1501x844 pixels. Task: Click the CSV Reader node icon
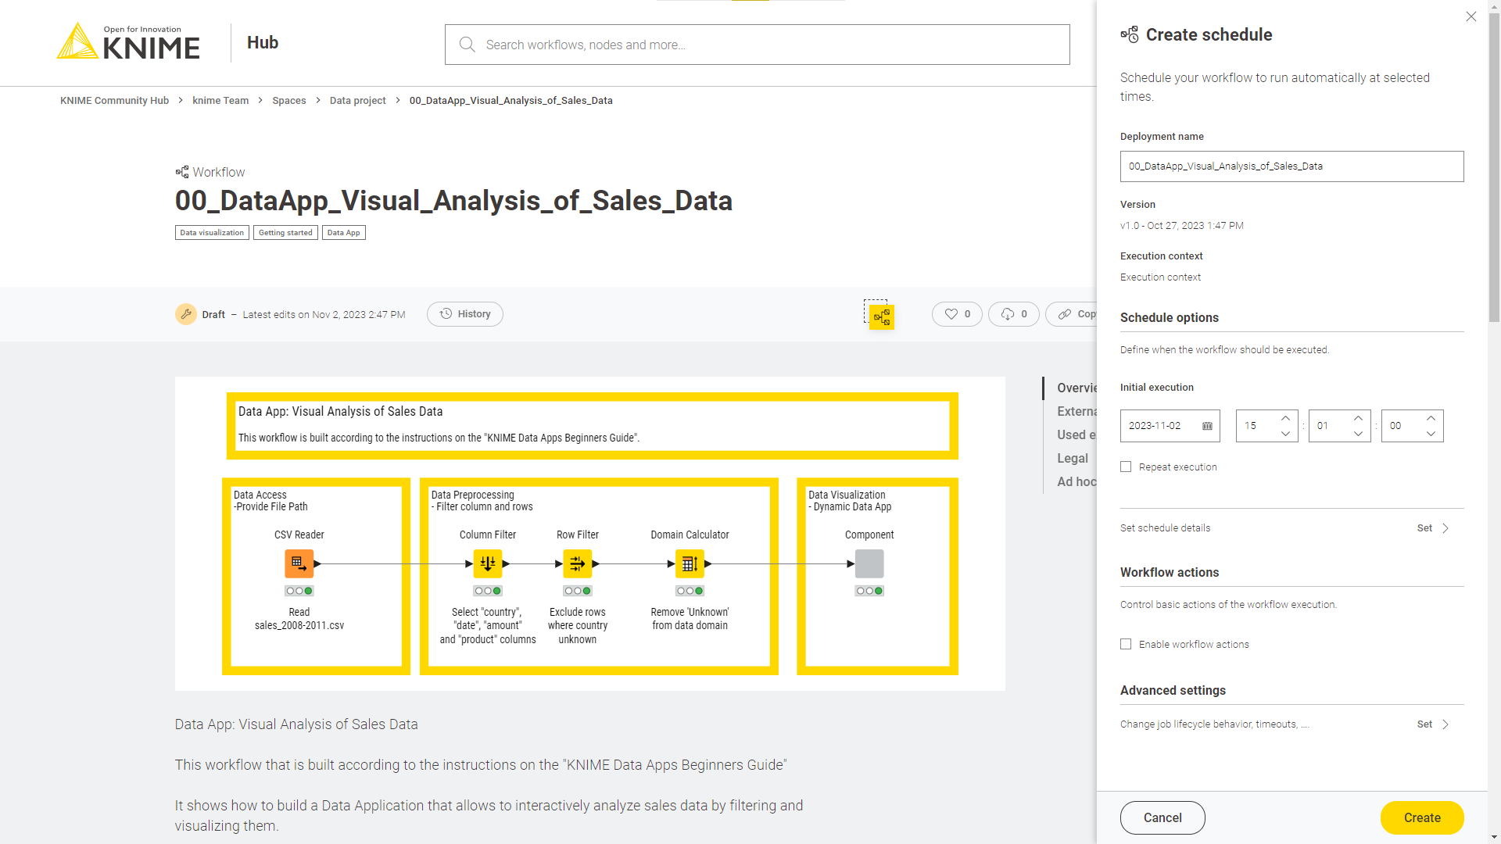coord(299,563)
